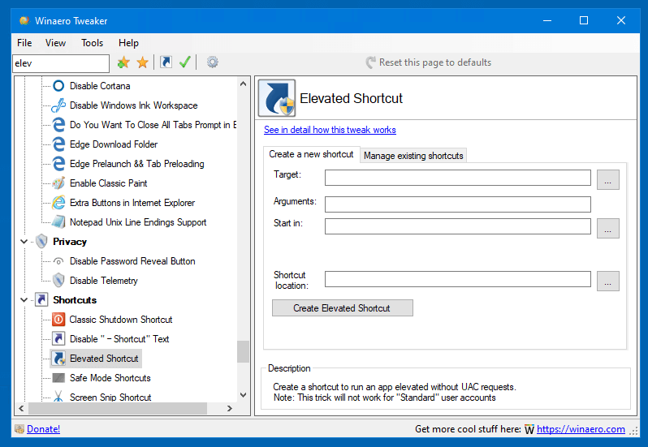This screenshot has width=648, height=447.
Task: Click the donate icon in status bar
Action: 19,429
